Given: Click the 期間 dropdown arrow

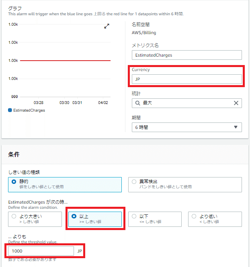Looking at the screenshot, I should click(236, 127).
